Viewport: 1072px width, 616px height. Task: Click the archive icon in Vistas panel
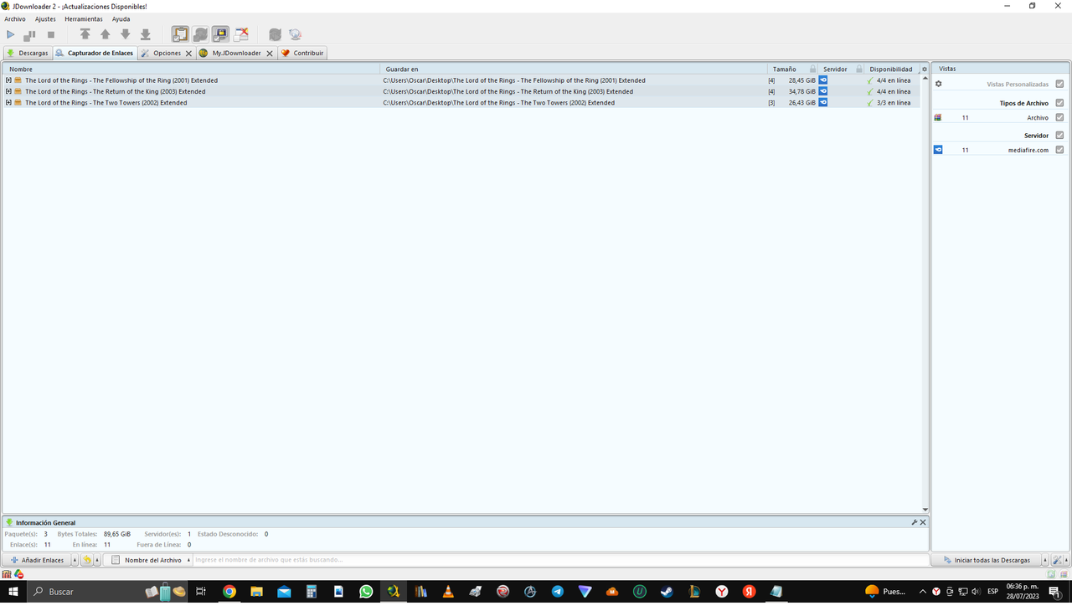pyautogui.click(x=938, y=117)
